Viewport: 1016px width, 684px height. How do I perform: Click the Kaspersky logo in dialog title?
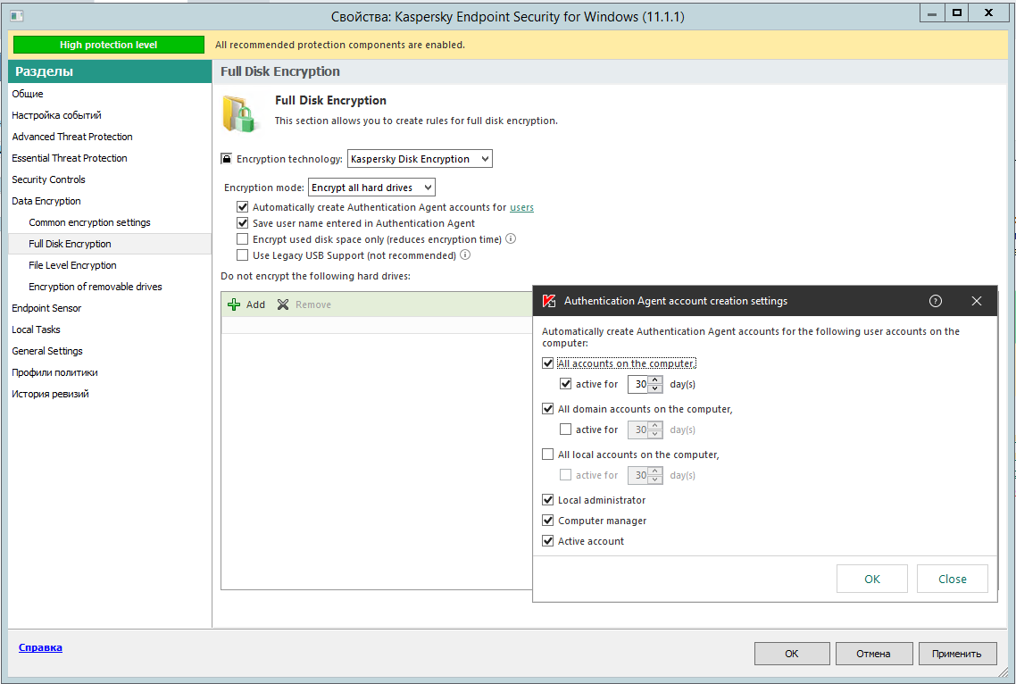click(549, 301)
